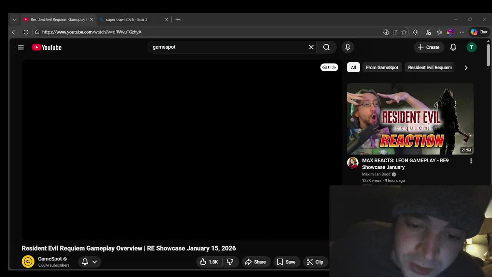Open the Create menu button
This screenshot has width=492, height=277.
pyautogui.click(x=429, y=47)
